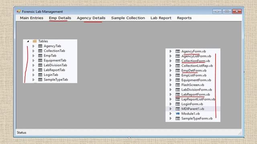Expand the EquipmentTab table node

[x=33, y=60]
